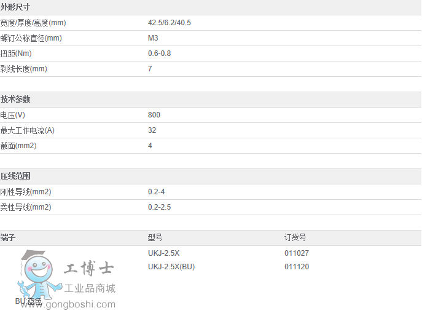Click the 扭距(Nm) value 0.6-0.8

(x=160, y=53)
